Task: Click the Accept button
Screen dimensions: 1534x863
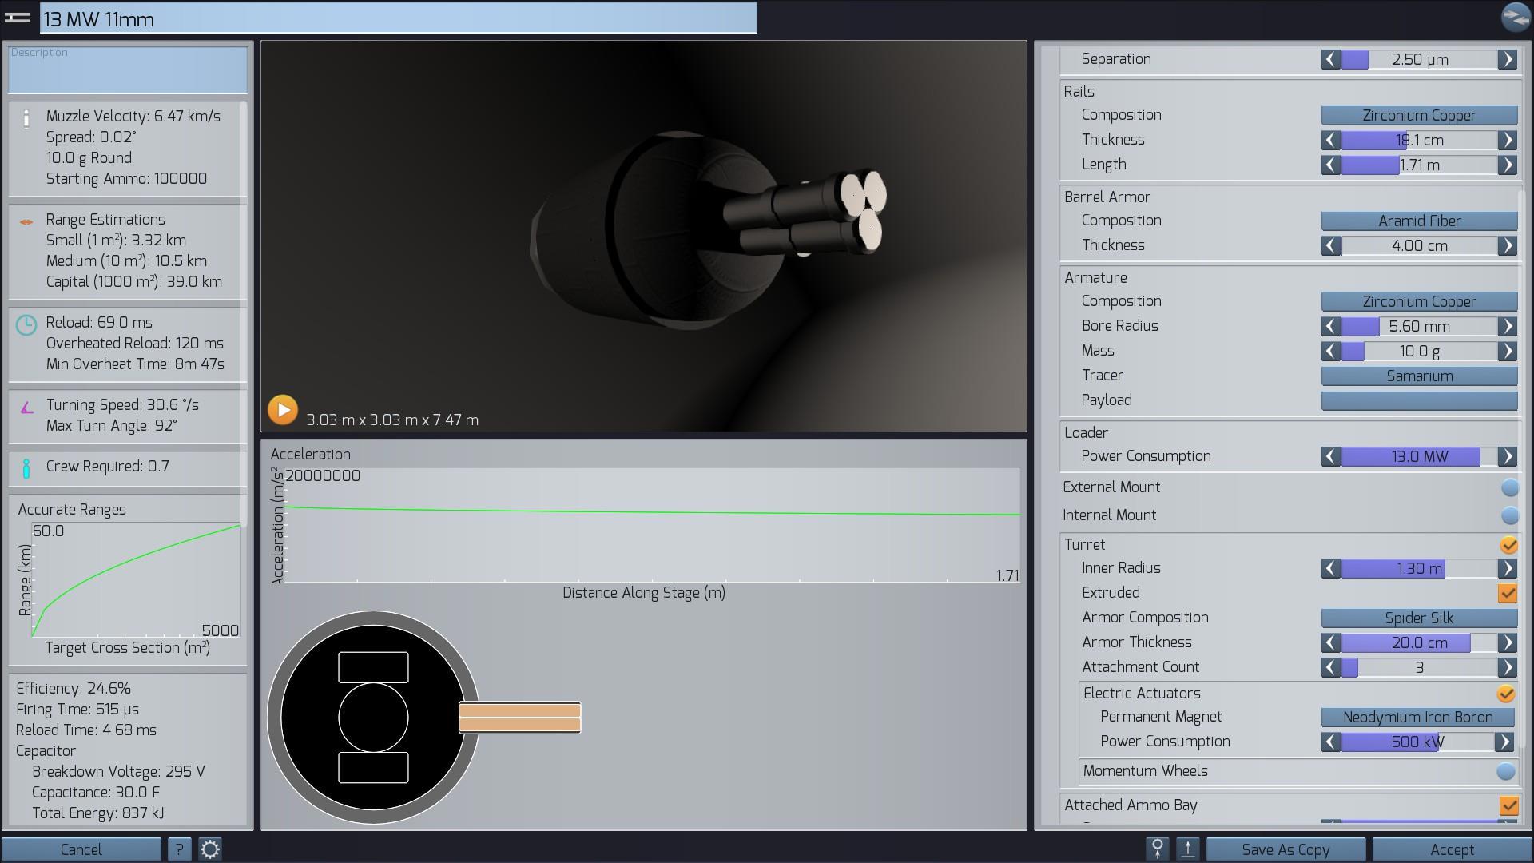Action: click(x=1451, y=849)
